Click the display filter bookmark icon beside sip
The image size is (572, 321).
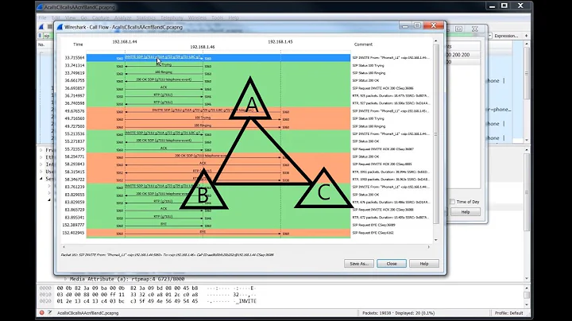41,36
